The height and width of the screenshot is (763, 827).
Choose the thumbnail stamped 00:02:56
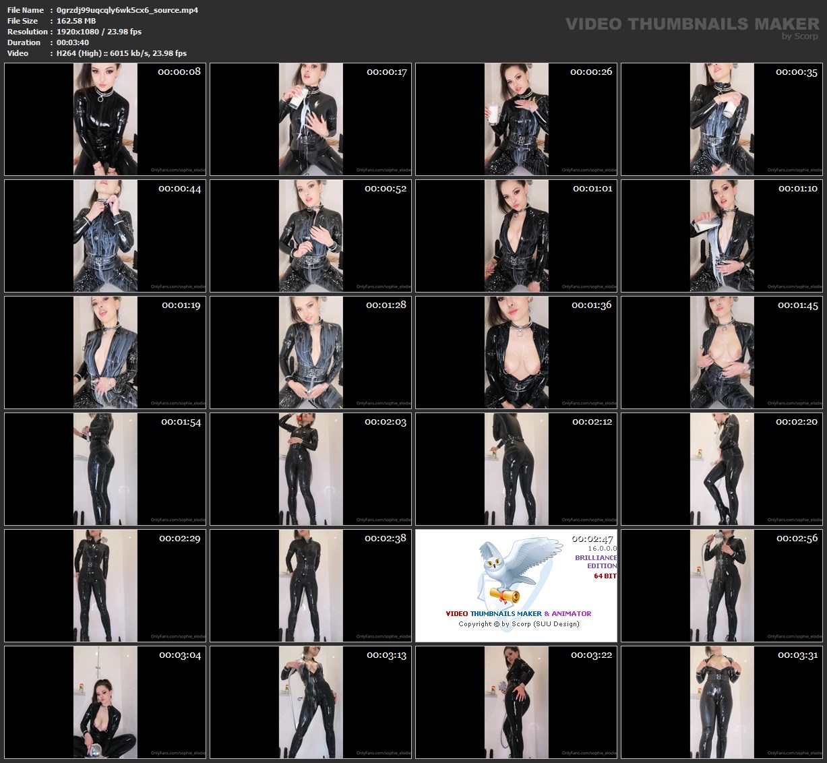tap(722, 586)
